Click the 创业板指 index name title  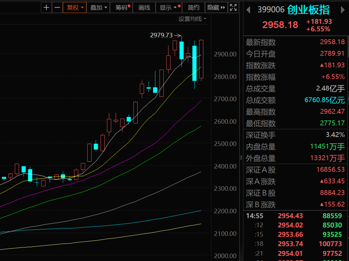pos(308,10)
